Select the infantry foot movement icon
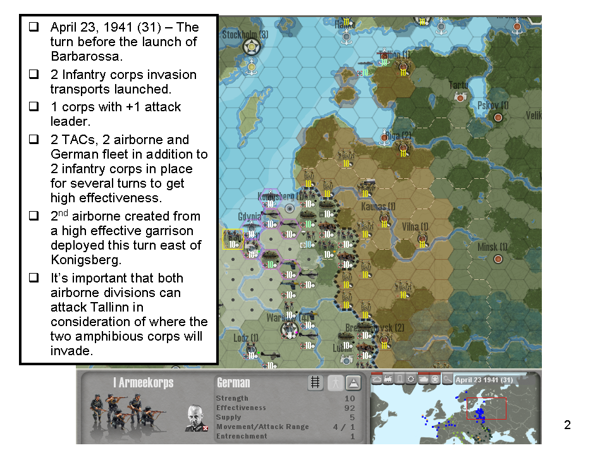 [334, 382]
